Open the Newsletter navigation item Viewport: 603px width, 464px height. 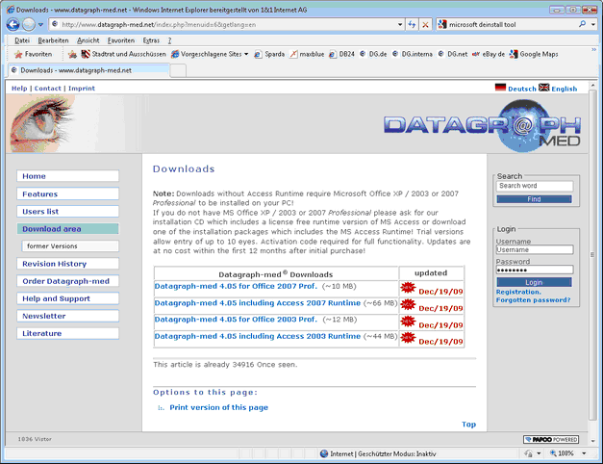coord(67,316)
